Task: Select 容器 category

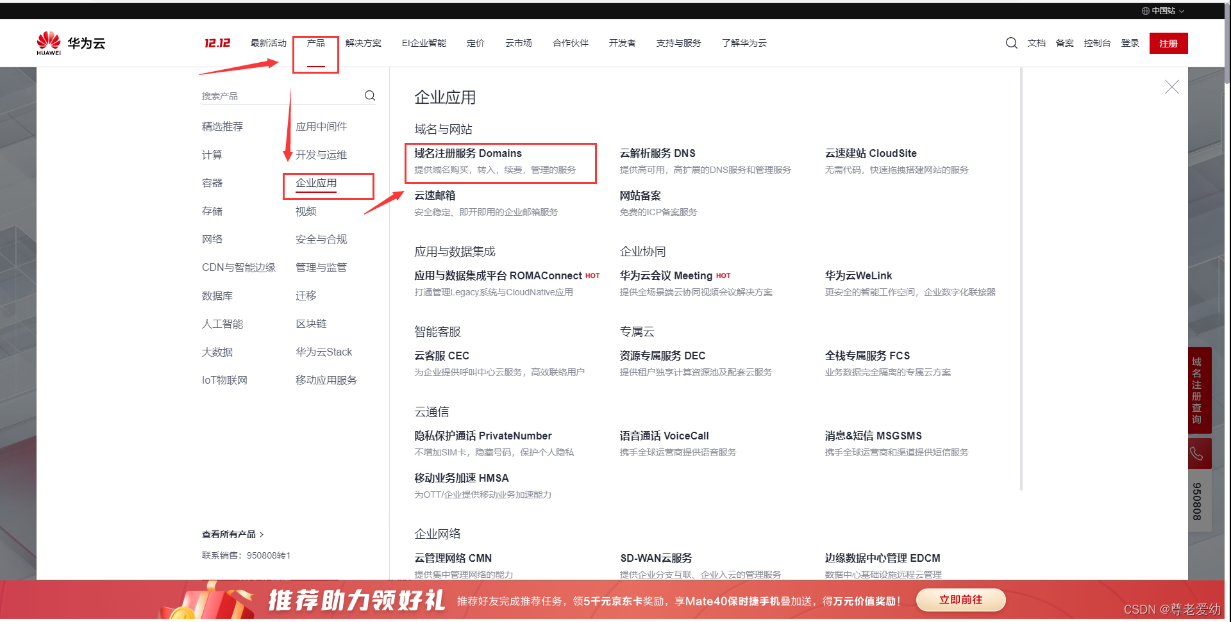Action: tap(212, 183)
